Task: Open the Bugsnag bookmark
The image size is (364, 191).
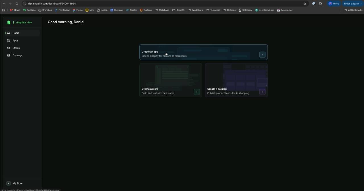Action: [117, 10]
